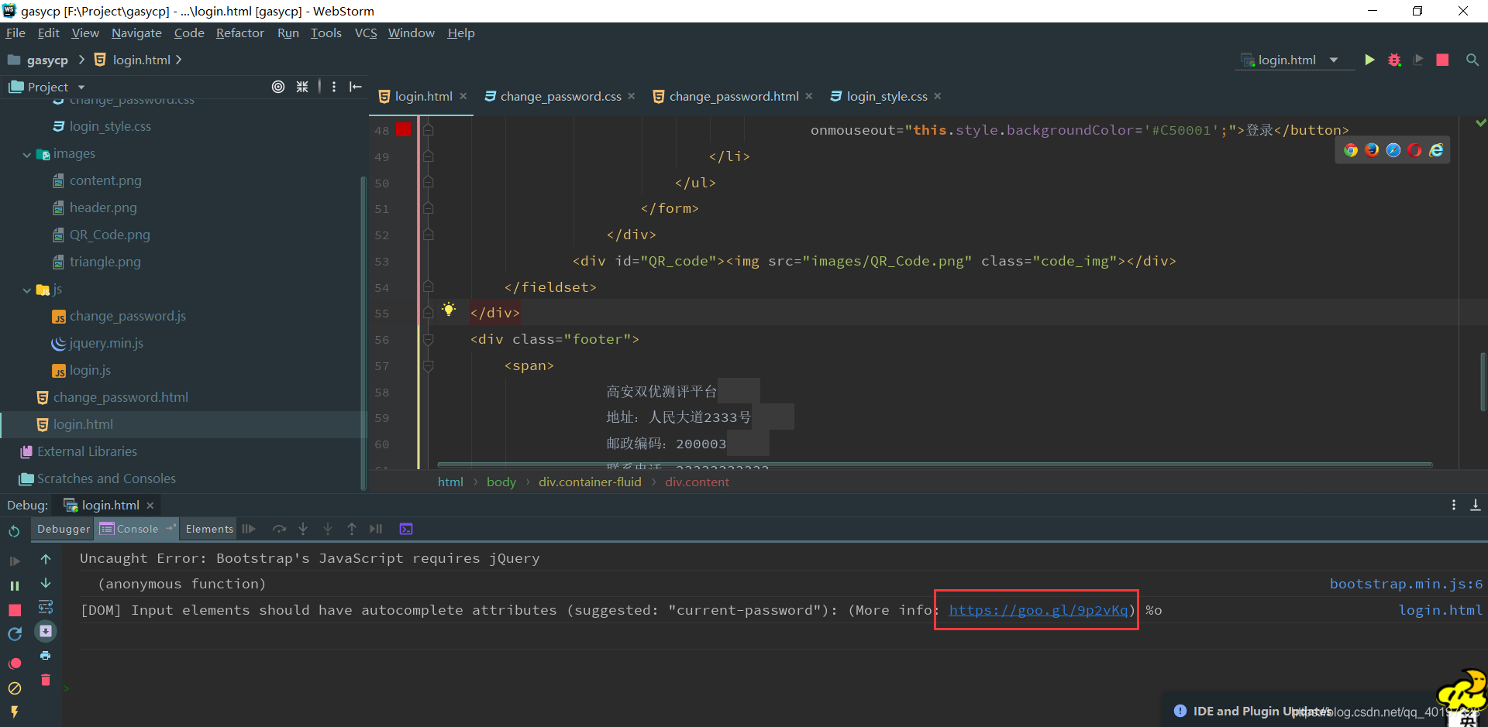Switch to the change_password.css editor tab
Viewport: 1488px width, 727px height.
tap(560, 96)
